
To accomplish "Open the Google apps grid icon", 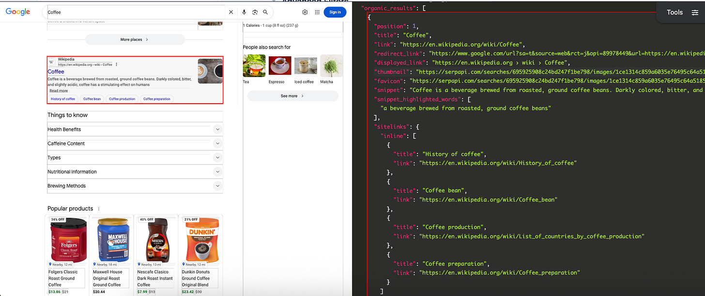I will [318, 12].
